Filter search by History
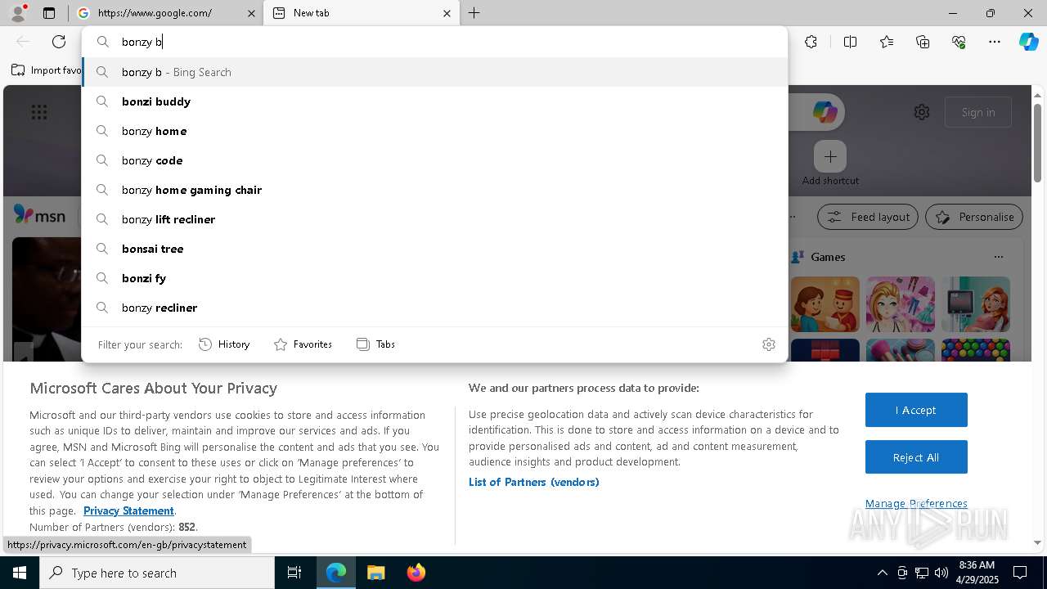Image resolution: width=1047 pixels, height=589 pixels. coord(224,344)
